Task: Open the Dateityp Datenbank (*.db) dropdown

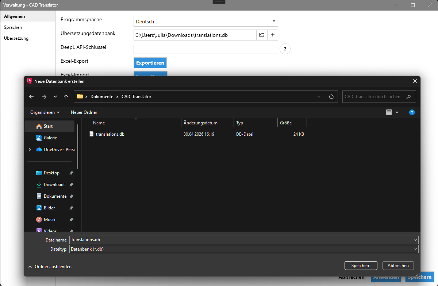Action: click(244, 249)
